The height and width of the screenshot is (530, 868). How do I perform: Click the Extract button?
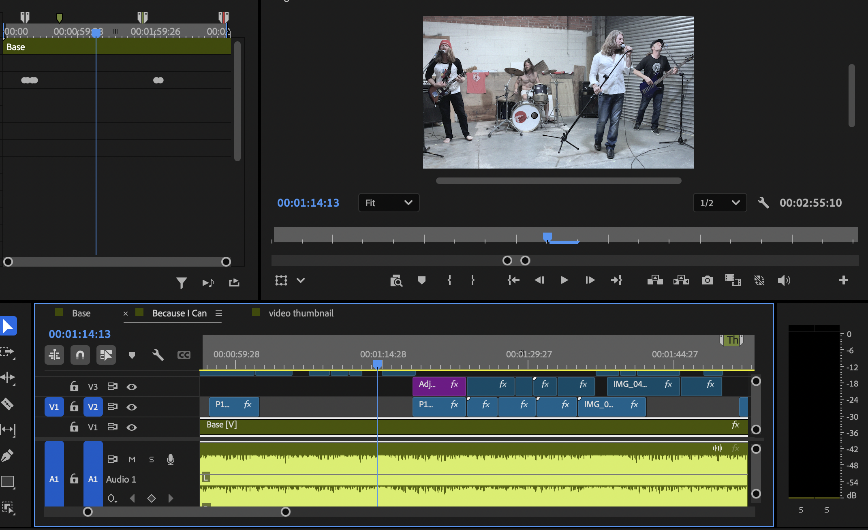click(681, 280)
